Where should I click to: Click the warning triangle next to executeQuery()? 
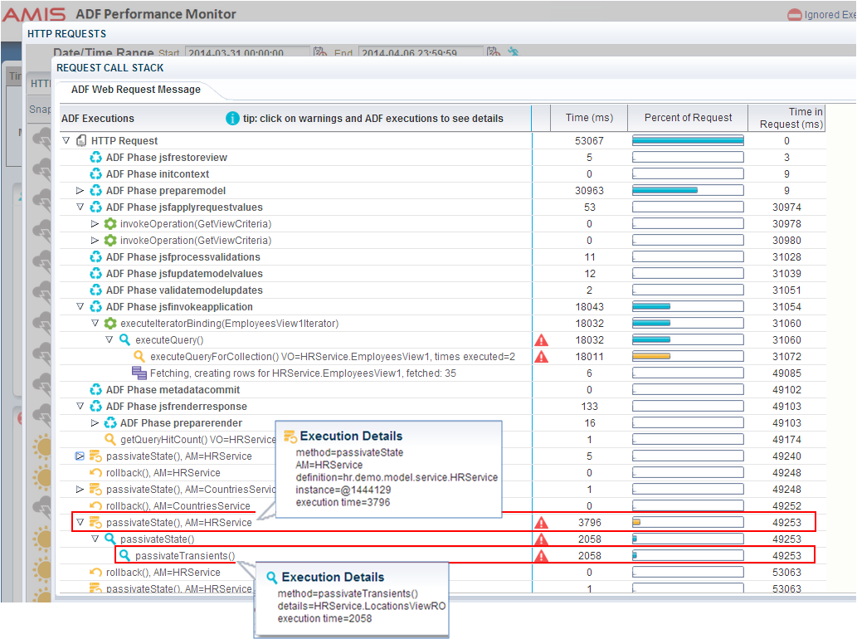click(x=543, y=339)
